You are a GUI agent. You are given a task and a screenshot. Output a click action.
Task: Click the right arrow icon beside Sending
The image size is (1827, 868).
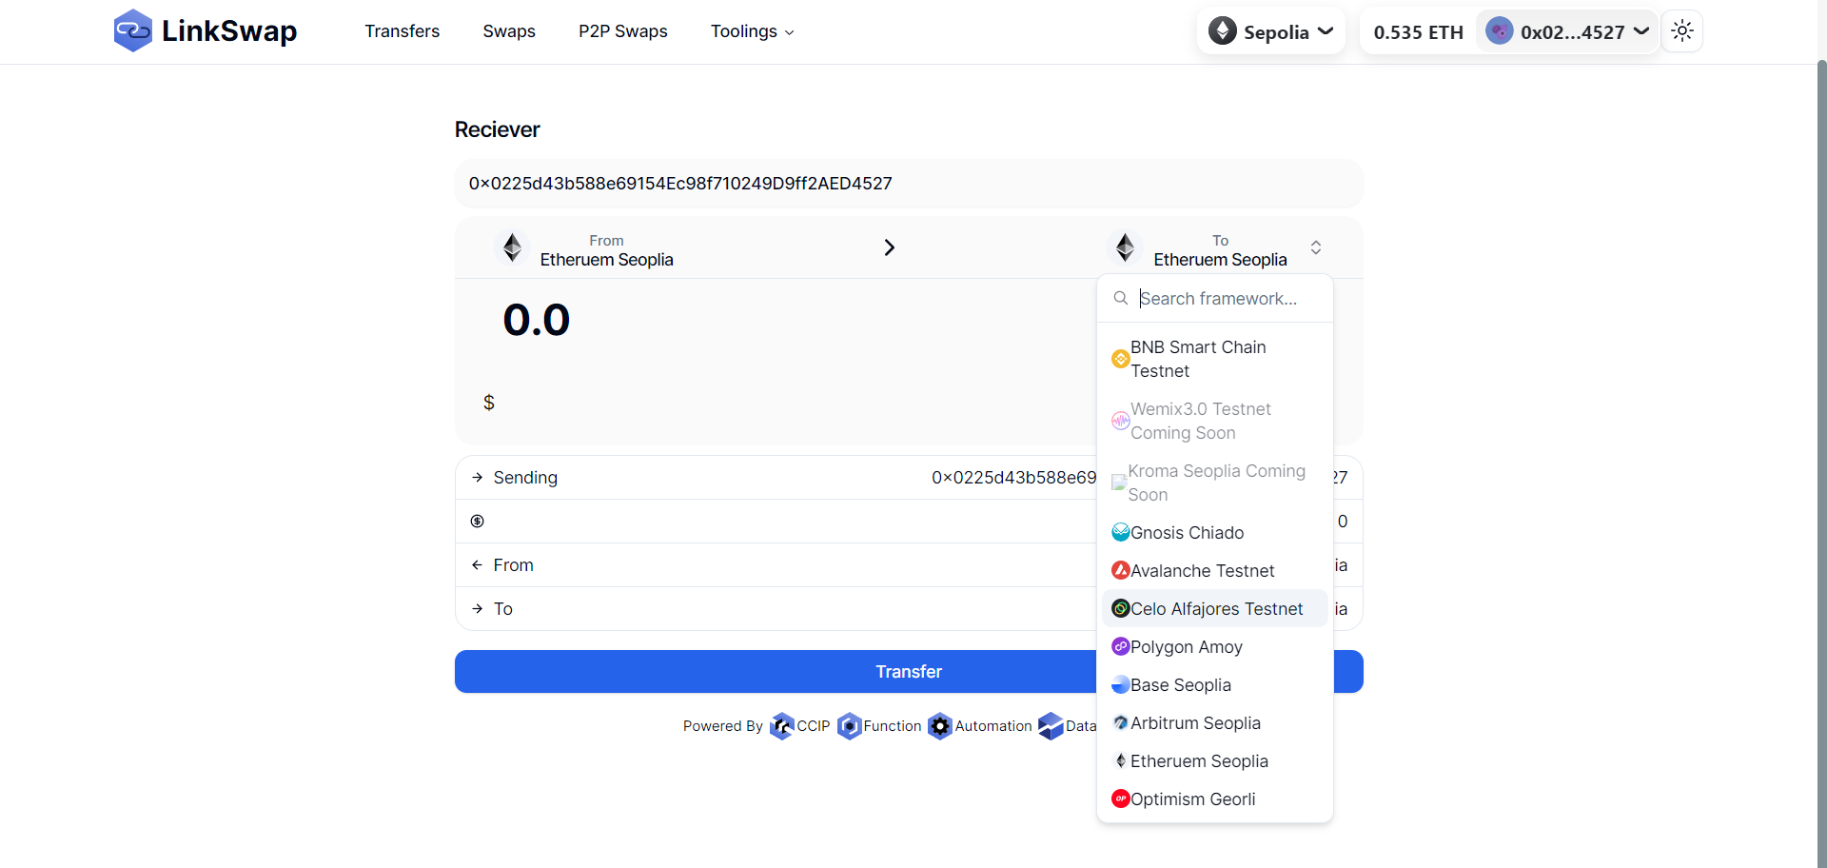coord(478,477)
